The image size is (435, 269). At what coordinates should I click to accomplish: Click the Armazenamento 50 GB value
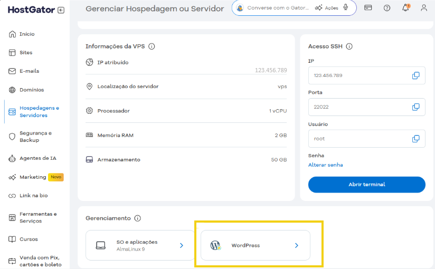(x=279, y=160)
